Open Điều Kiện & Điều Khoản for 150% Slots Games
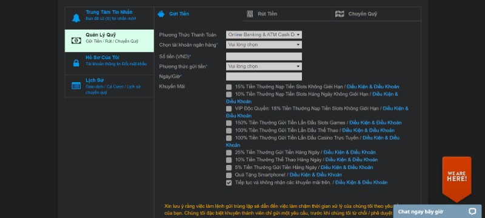 point(375,123)
